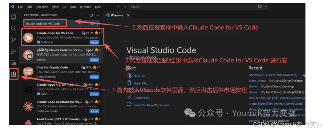Install Chat for Claude Code extension

coord(94,77)
